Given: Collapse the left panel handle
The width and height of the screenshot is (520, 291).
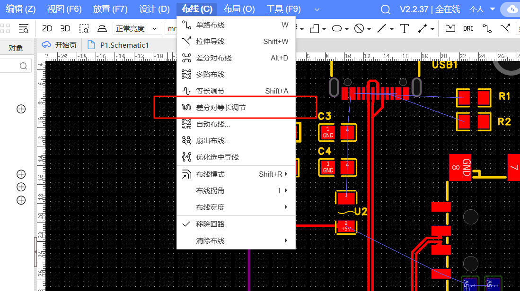Looking at the screenshot, I should 35,252.
